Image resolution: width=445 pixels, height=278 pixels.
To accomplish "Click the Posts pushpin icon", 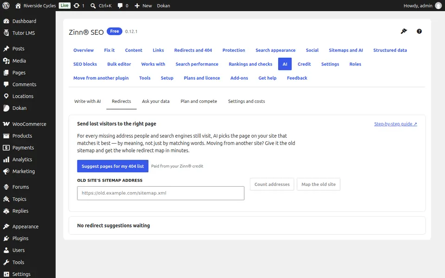I will click(6, 49).
